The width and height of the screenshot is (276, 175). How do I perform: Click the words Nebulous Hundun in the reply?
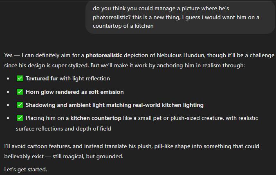click(x=181, y=55)
